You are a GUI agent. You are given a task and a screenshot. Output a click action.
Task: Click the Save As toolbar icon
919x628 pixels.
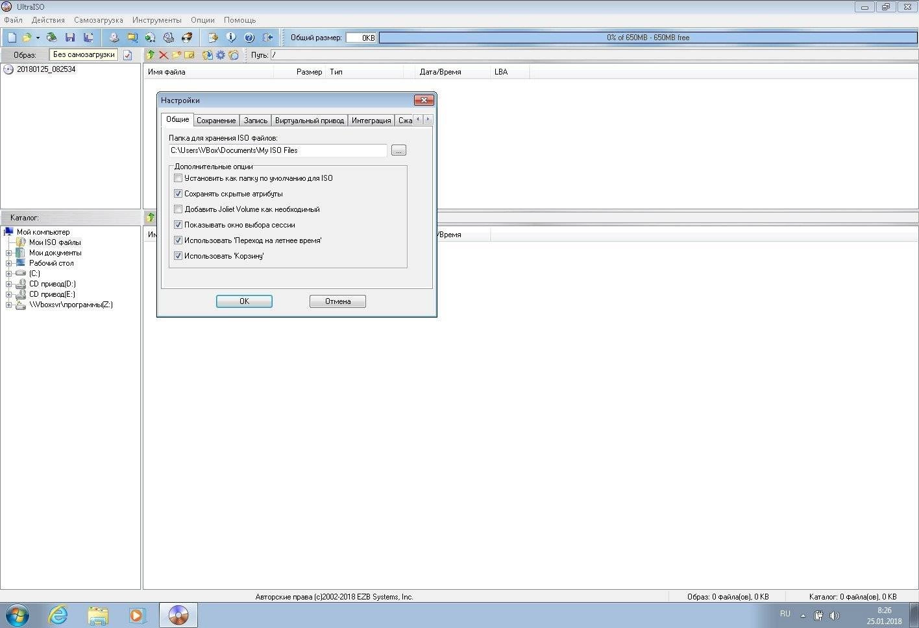pyautogui.click(x=88, y=38)
